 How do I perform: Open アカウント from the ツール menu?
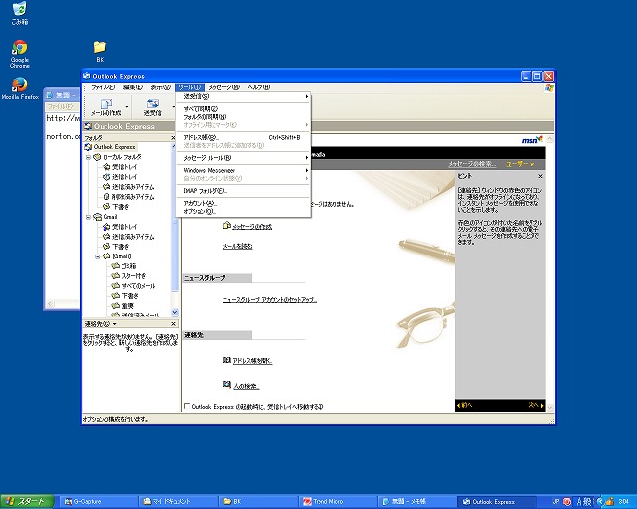(243, 203)
